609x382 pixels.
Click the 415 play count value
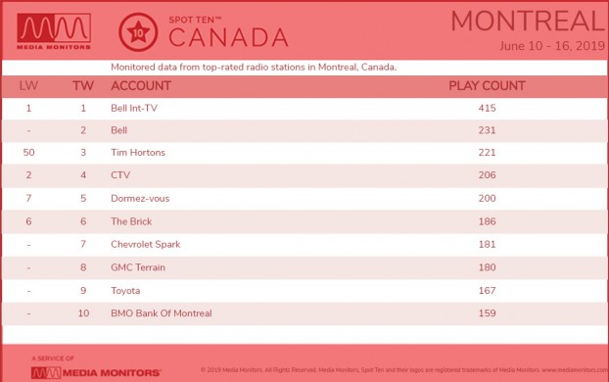pos(487,108)
